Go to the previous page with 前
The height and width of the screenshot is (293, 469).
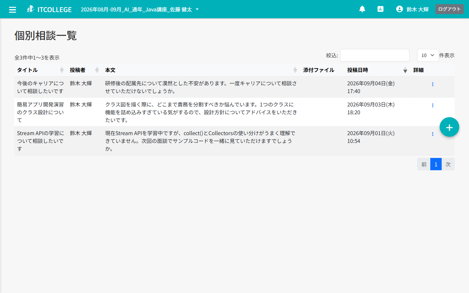pos(424,164)
